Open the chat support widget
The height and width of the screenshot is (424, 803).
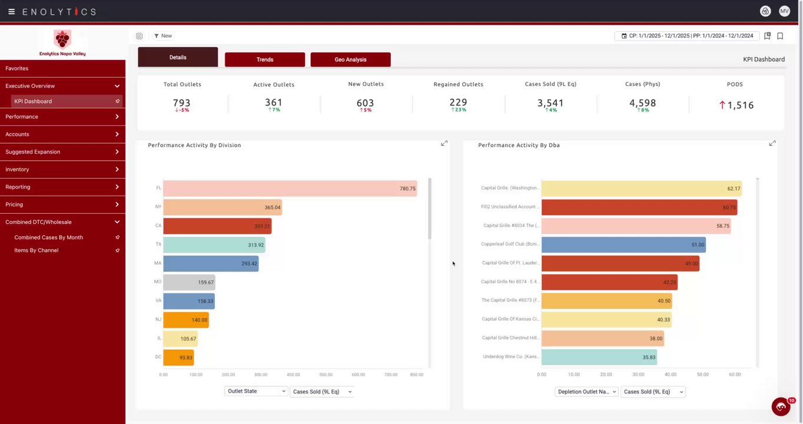pyautogui.click(x=781, y=406)
